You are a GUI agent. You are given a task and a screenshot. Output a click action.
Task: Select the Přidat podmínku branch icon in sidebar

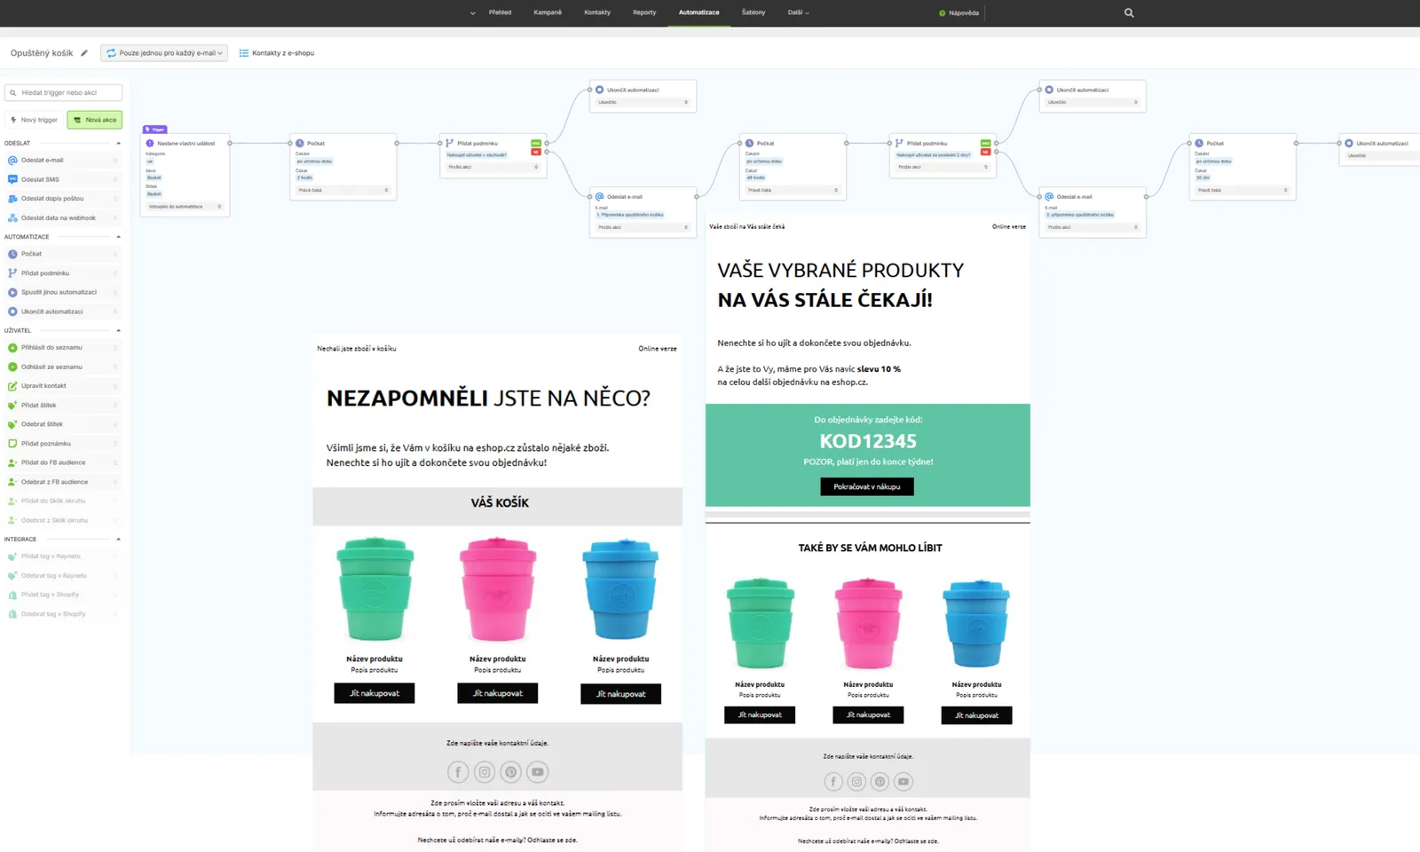coord(12,273)
